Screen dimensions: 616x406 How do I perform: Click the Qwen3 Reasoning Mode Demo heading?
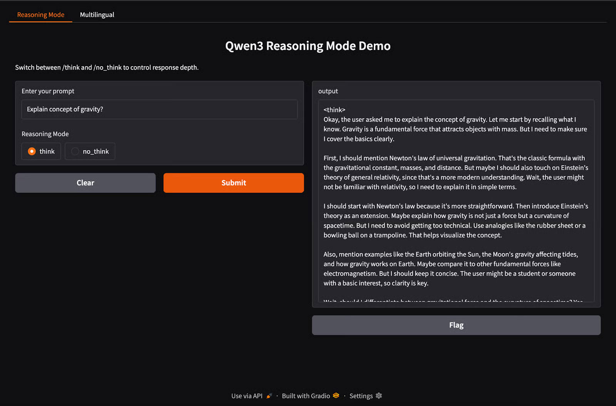click(308, 46)
